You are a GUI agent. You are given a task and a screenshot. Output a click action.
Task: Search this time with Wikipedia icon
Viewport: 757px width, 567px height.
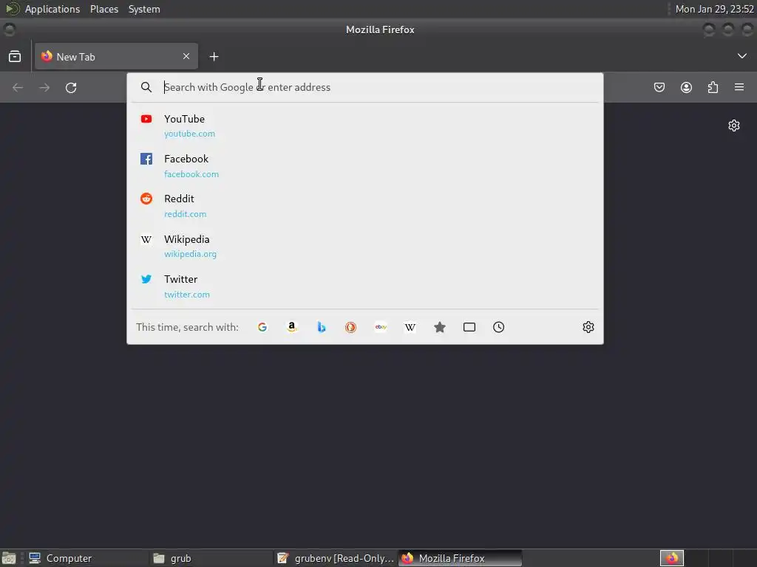click(x=410, y=327)
